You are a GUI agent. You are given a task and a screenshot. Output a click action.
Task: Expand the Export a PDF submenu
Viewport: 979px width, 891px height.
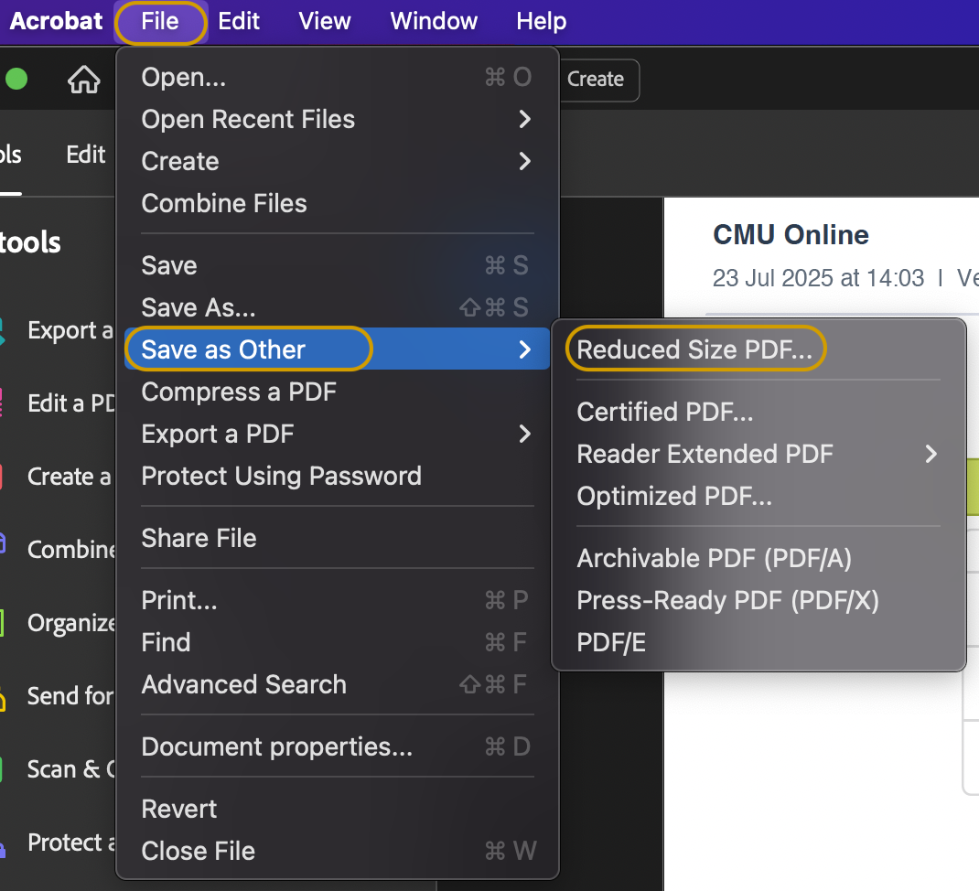tap(218, 434)
